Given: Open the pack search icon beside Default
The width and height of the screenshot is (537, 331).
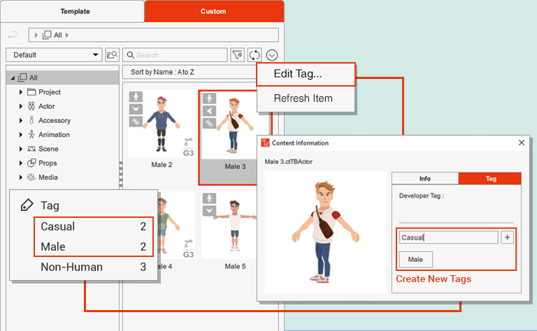Looking at the screenshot, I should (112, 55).
